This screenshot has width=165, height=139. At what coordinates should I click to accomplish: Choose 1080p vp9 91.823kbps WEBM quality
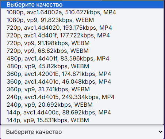coord(82,20)
